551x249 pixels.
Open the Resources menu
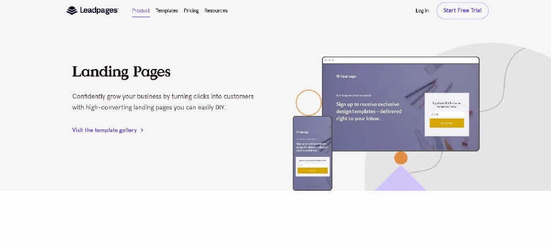pos(216,11)
